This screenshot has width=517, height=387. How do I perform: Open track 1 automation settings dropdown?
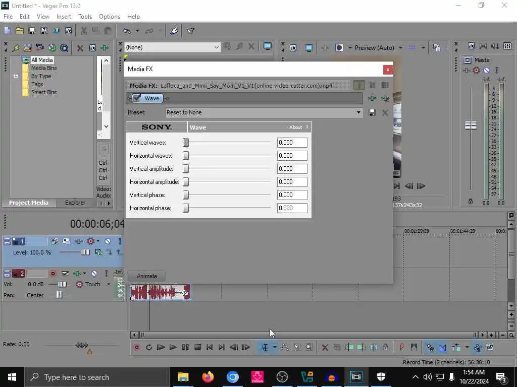(x=98, y=241)
